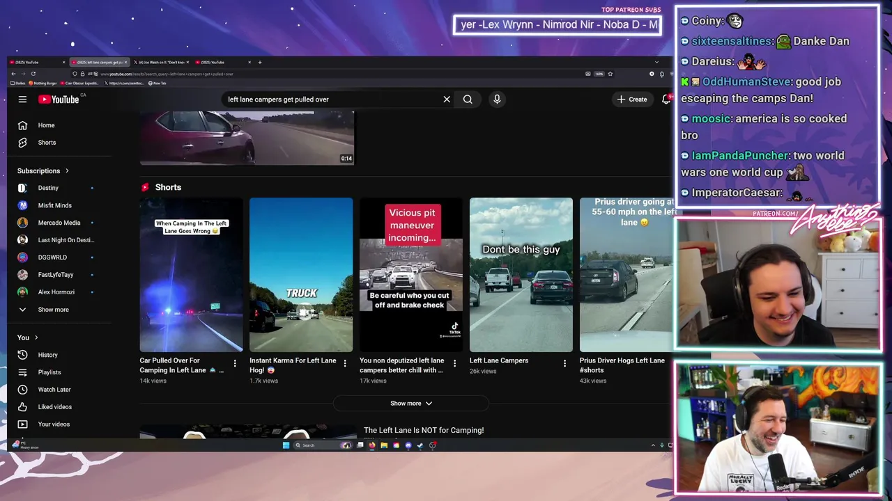
Task: Open a new browser tab
Action: pos(260,62)
